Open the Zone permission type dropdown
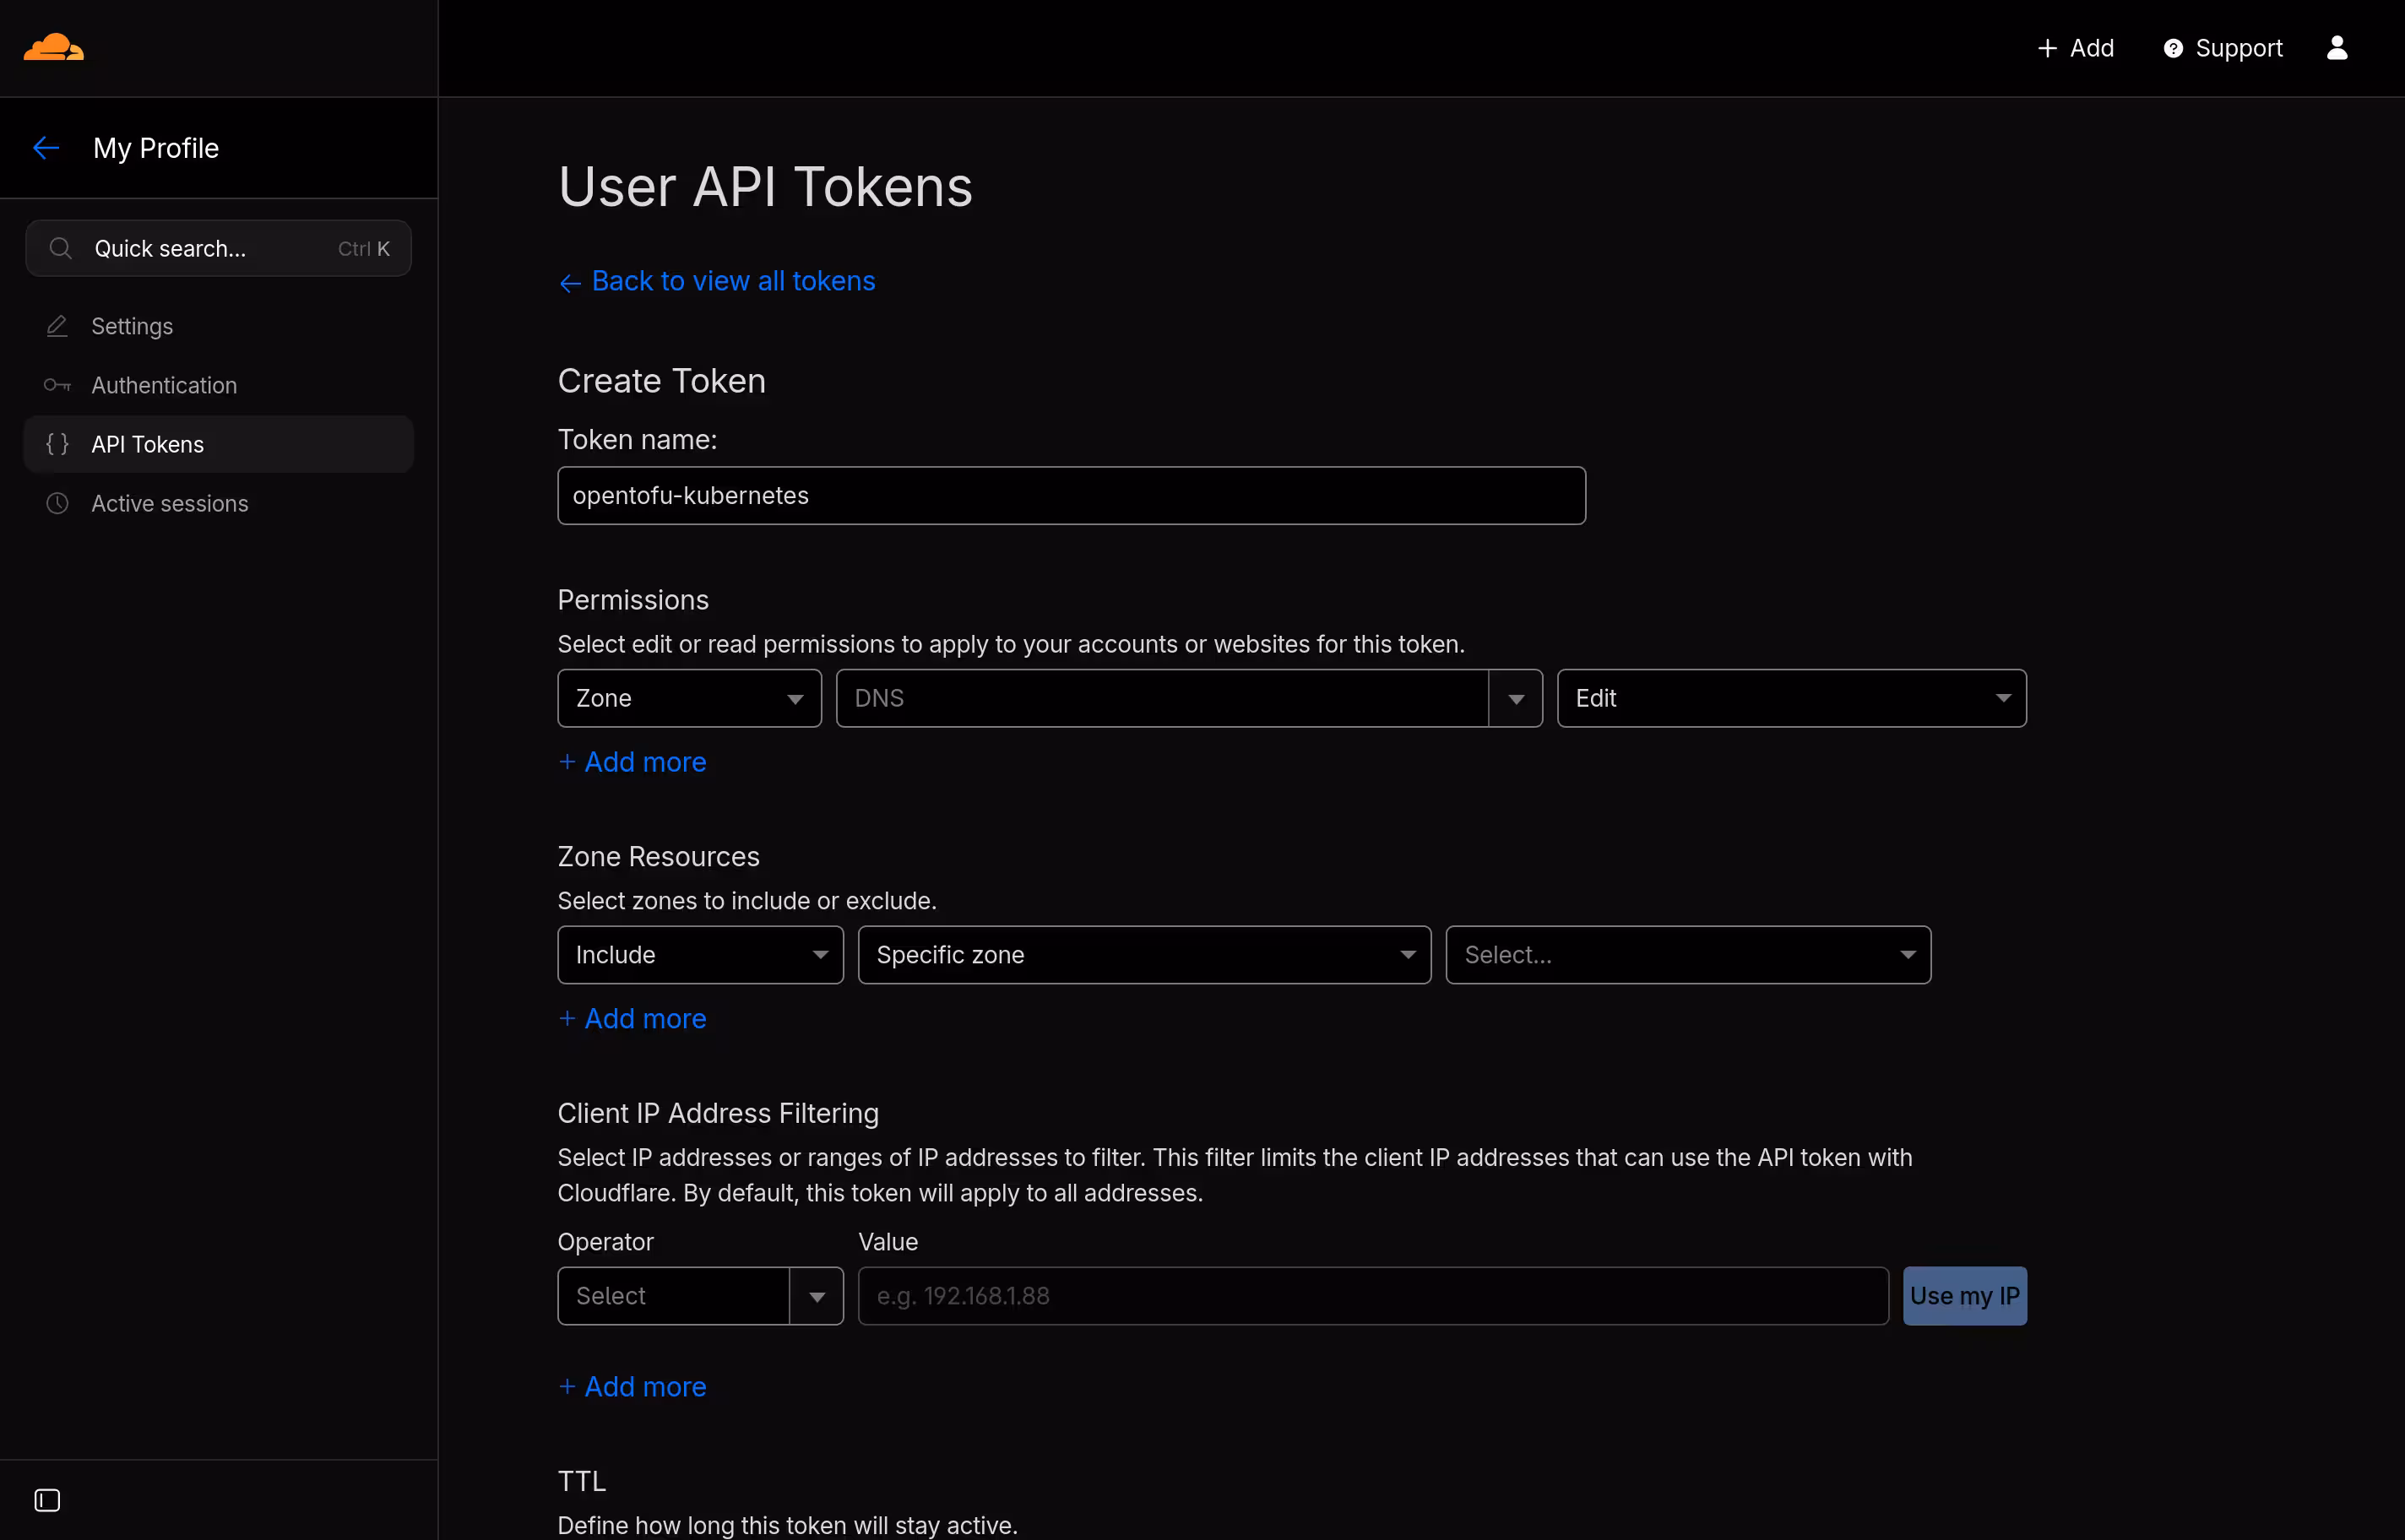The height and width of the screenshot is (1540, 2405). (689, 698)
